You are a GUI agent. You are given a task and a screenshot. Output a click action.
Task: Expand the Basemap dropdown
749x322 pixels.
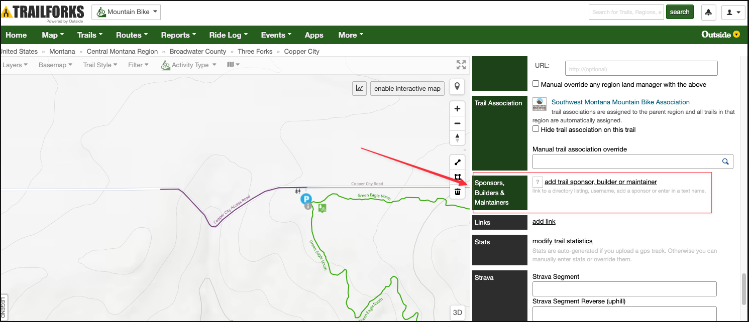[55, 65]
